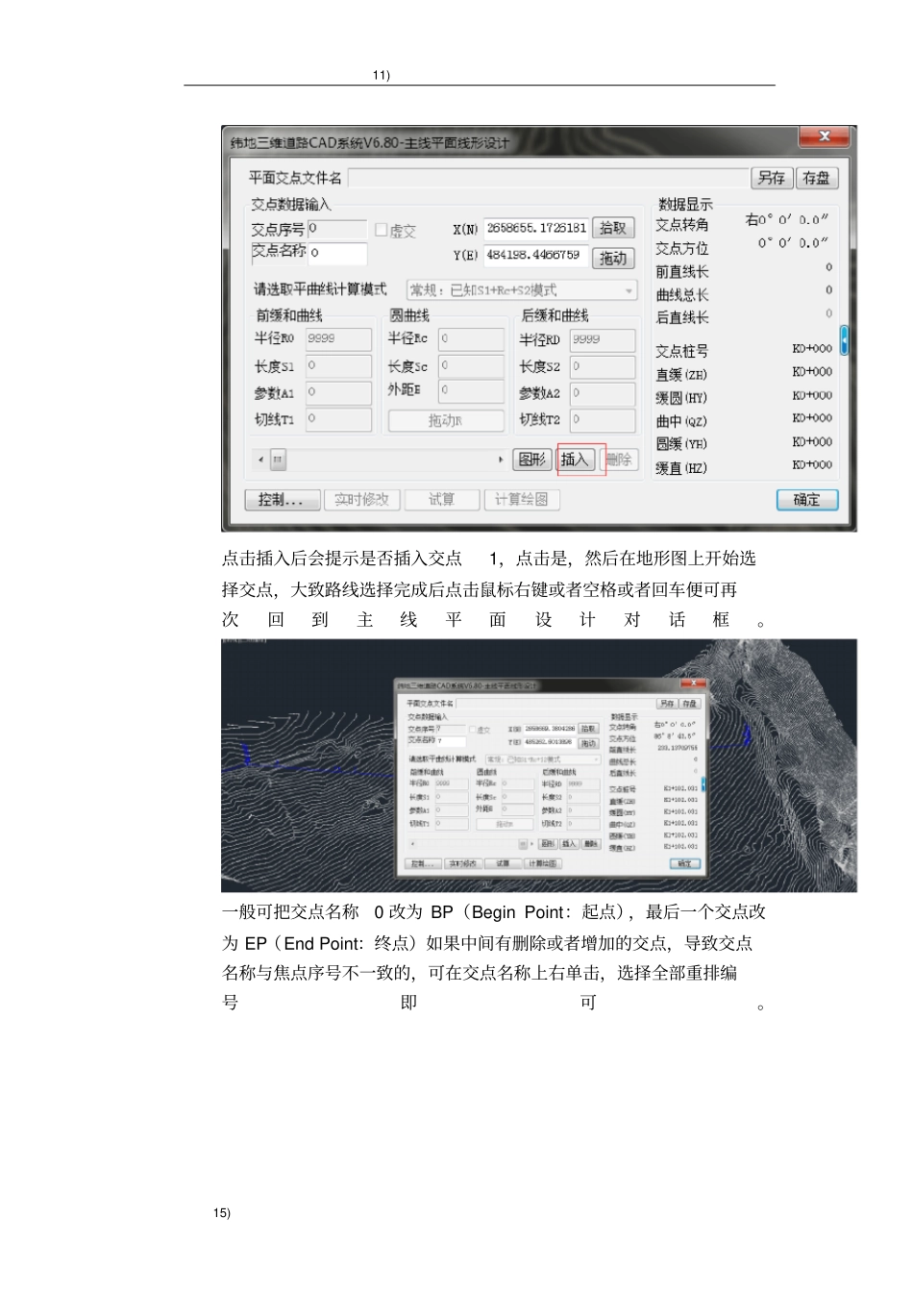Open the 平曲线计算模式 dropdown in upper dialog

(x=522, y=289)
